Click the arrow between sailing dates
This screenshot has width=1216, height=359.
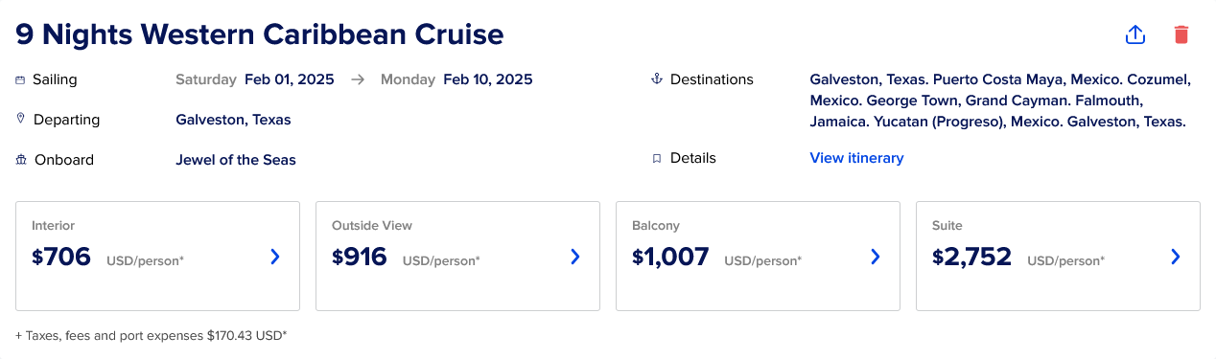pos(358,79)
